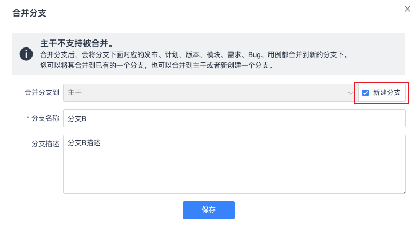Image resolution: width=420 pixels, height=232 pixels.
Task: Click the banner line mentioning Bug、用例
Action: tap(195, 54)
